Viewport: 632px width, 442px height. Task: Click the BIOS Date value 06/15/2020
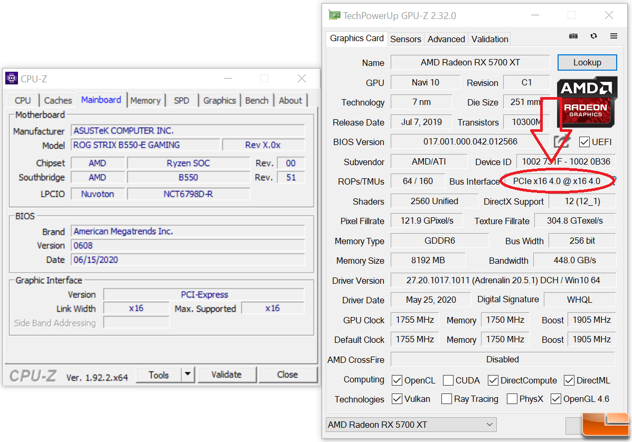(188, 260)
